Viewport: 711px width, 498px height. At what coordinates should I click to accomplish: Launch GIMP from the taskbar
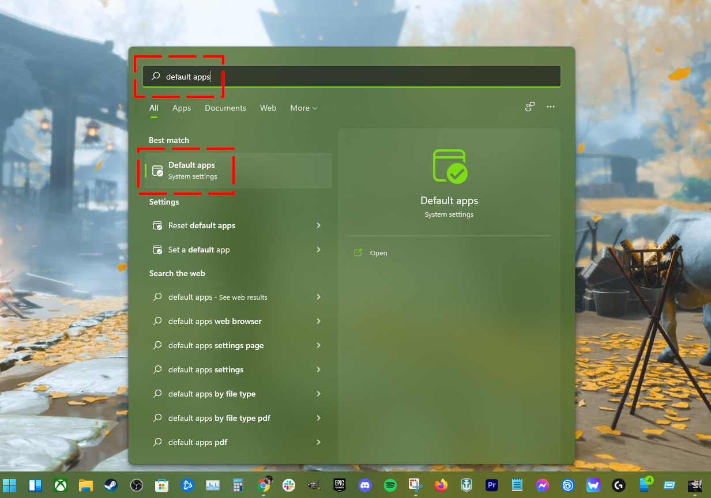coord(315,485)
